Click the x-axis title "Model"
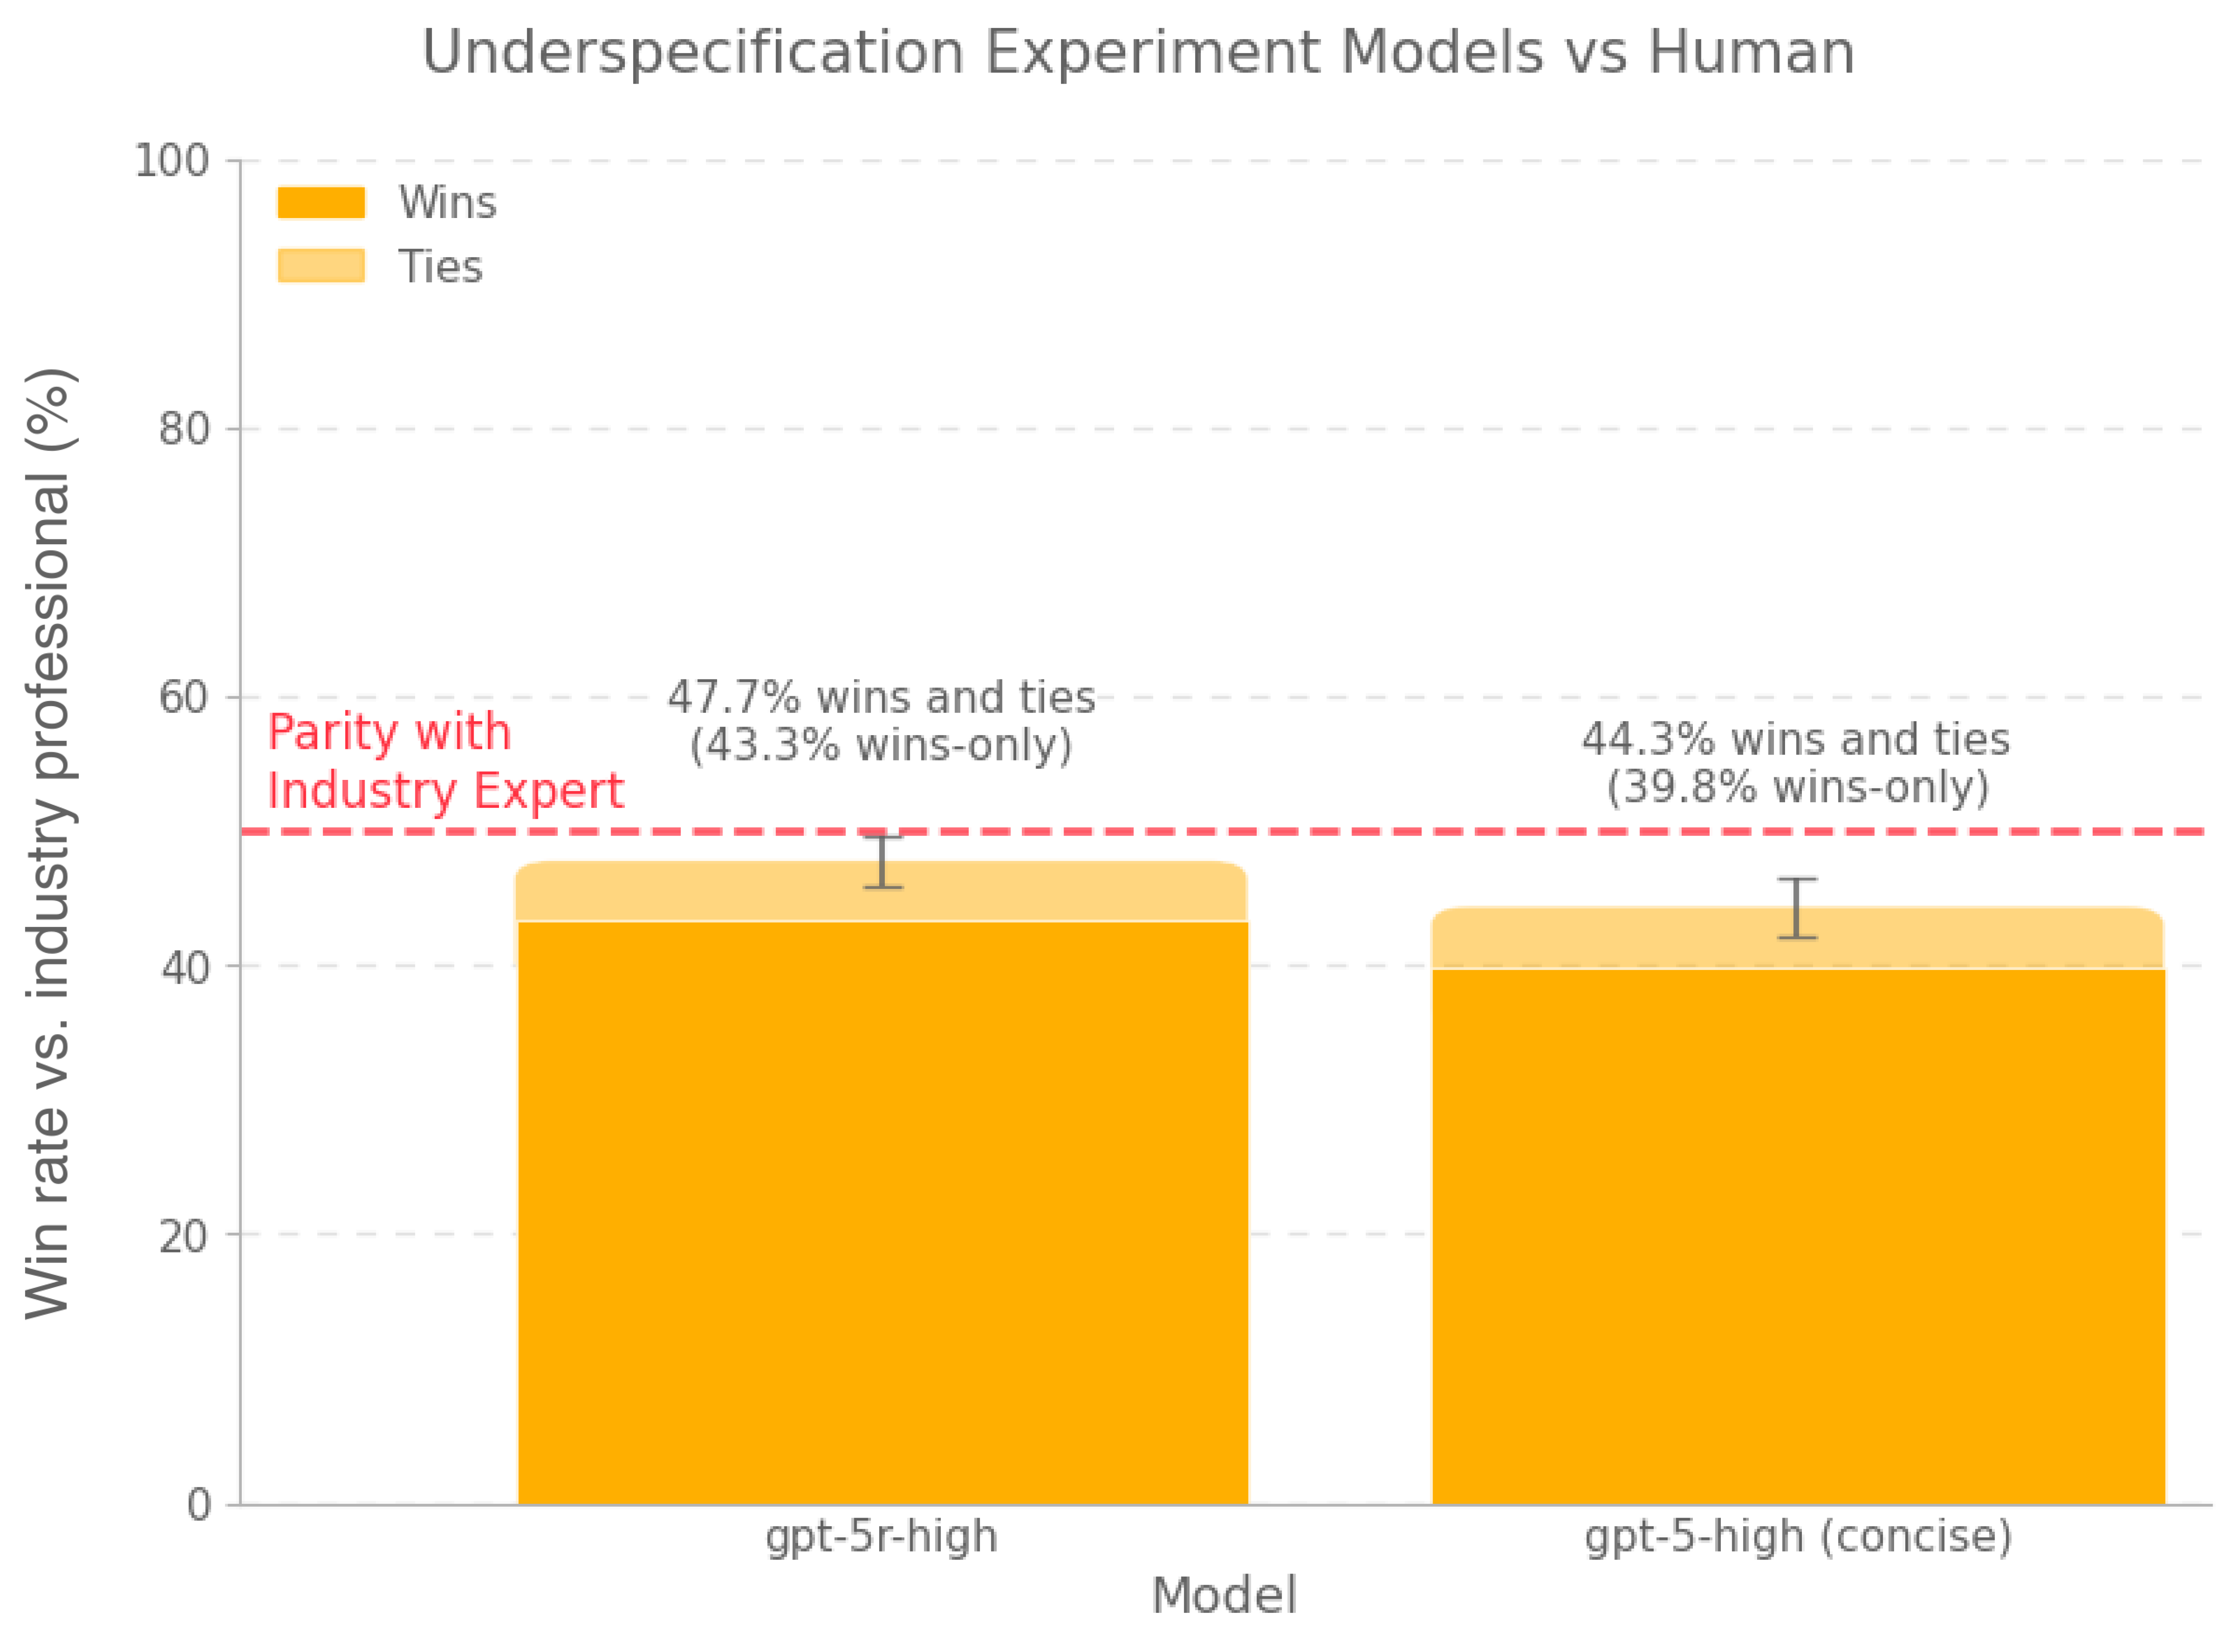 [1223, 1595]
